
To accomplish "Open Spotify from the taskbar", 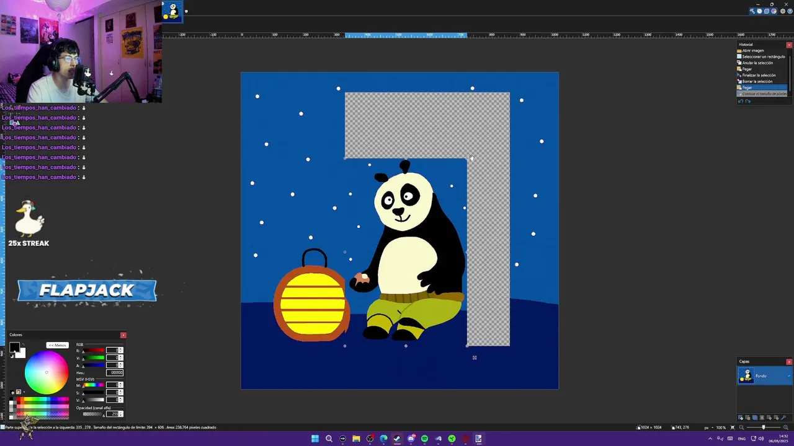I will [424, 439].
